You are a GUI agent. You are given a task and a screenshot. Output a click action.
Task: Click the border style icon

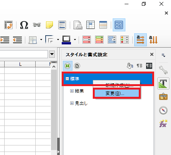point(49,39)
